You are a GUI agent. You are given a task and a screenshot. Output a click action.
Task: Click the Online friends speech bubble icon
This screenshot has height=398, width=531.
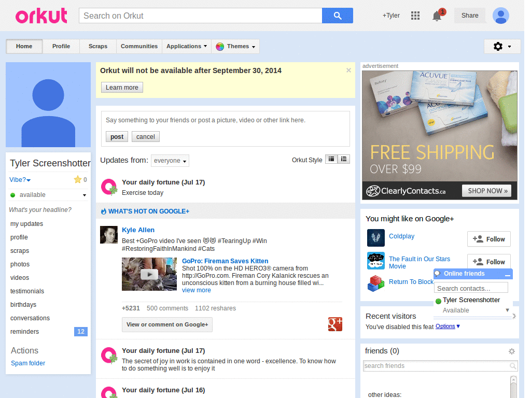pyautogui.click(x=438, y=274)
